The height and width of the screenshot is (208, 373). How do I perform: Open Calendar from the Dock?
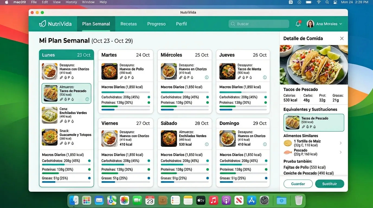pos(150,200)
